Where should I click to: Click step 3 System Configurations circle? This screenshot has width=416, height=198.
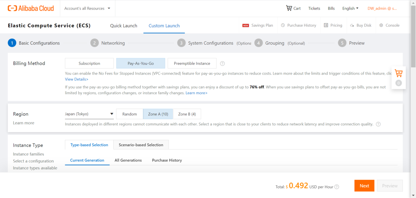coord(181,43)
